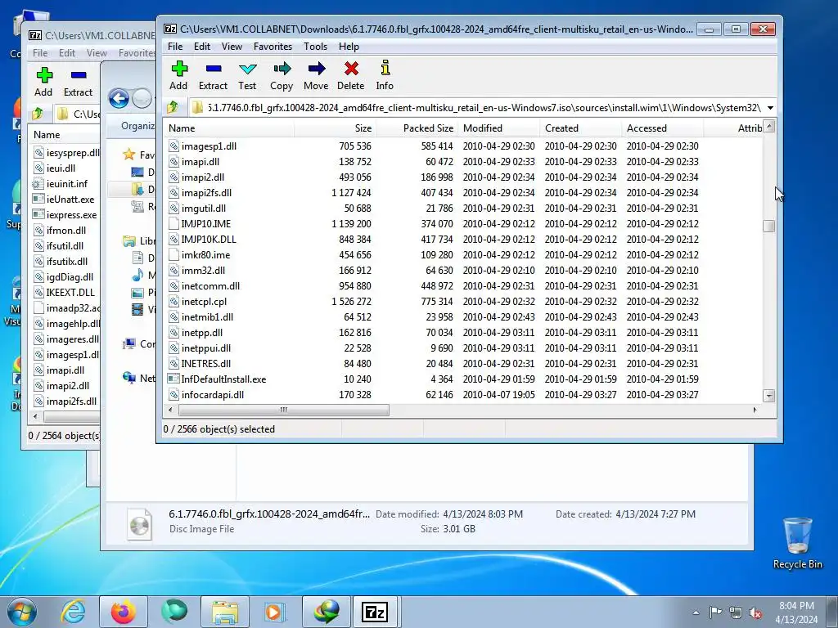Open the File menu in front window

pyautogui.click(x=175, y=47)
